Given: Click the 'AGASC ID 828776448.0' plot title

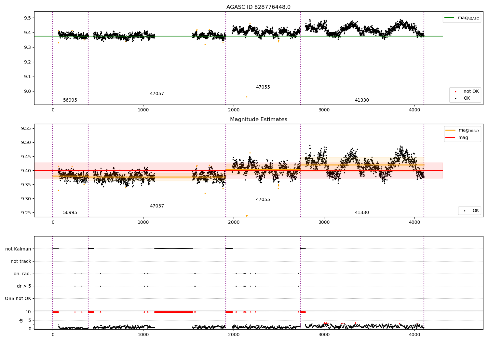Looking at the screenshot, I should tap(258, 7).
